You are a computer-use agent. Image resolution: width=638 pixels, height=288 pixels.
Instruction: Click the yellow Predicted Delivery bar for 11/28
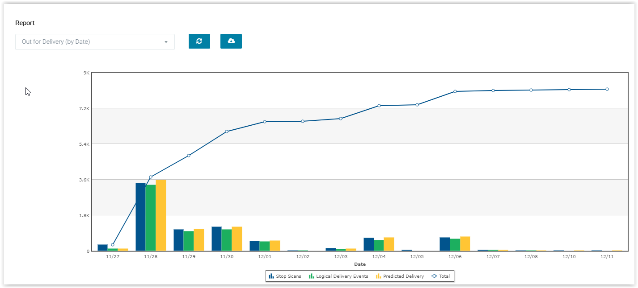(x=161, y=215)
